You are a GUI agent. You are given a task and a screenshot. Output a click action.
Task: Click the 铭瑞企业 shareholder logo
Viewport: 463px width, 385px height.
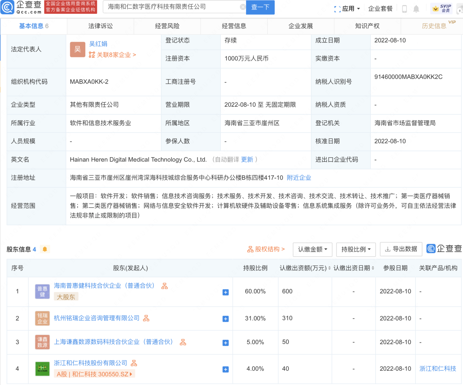pos(42,318)
